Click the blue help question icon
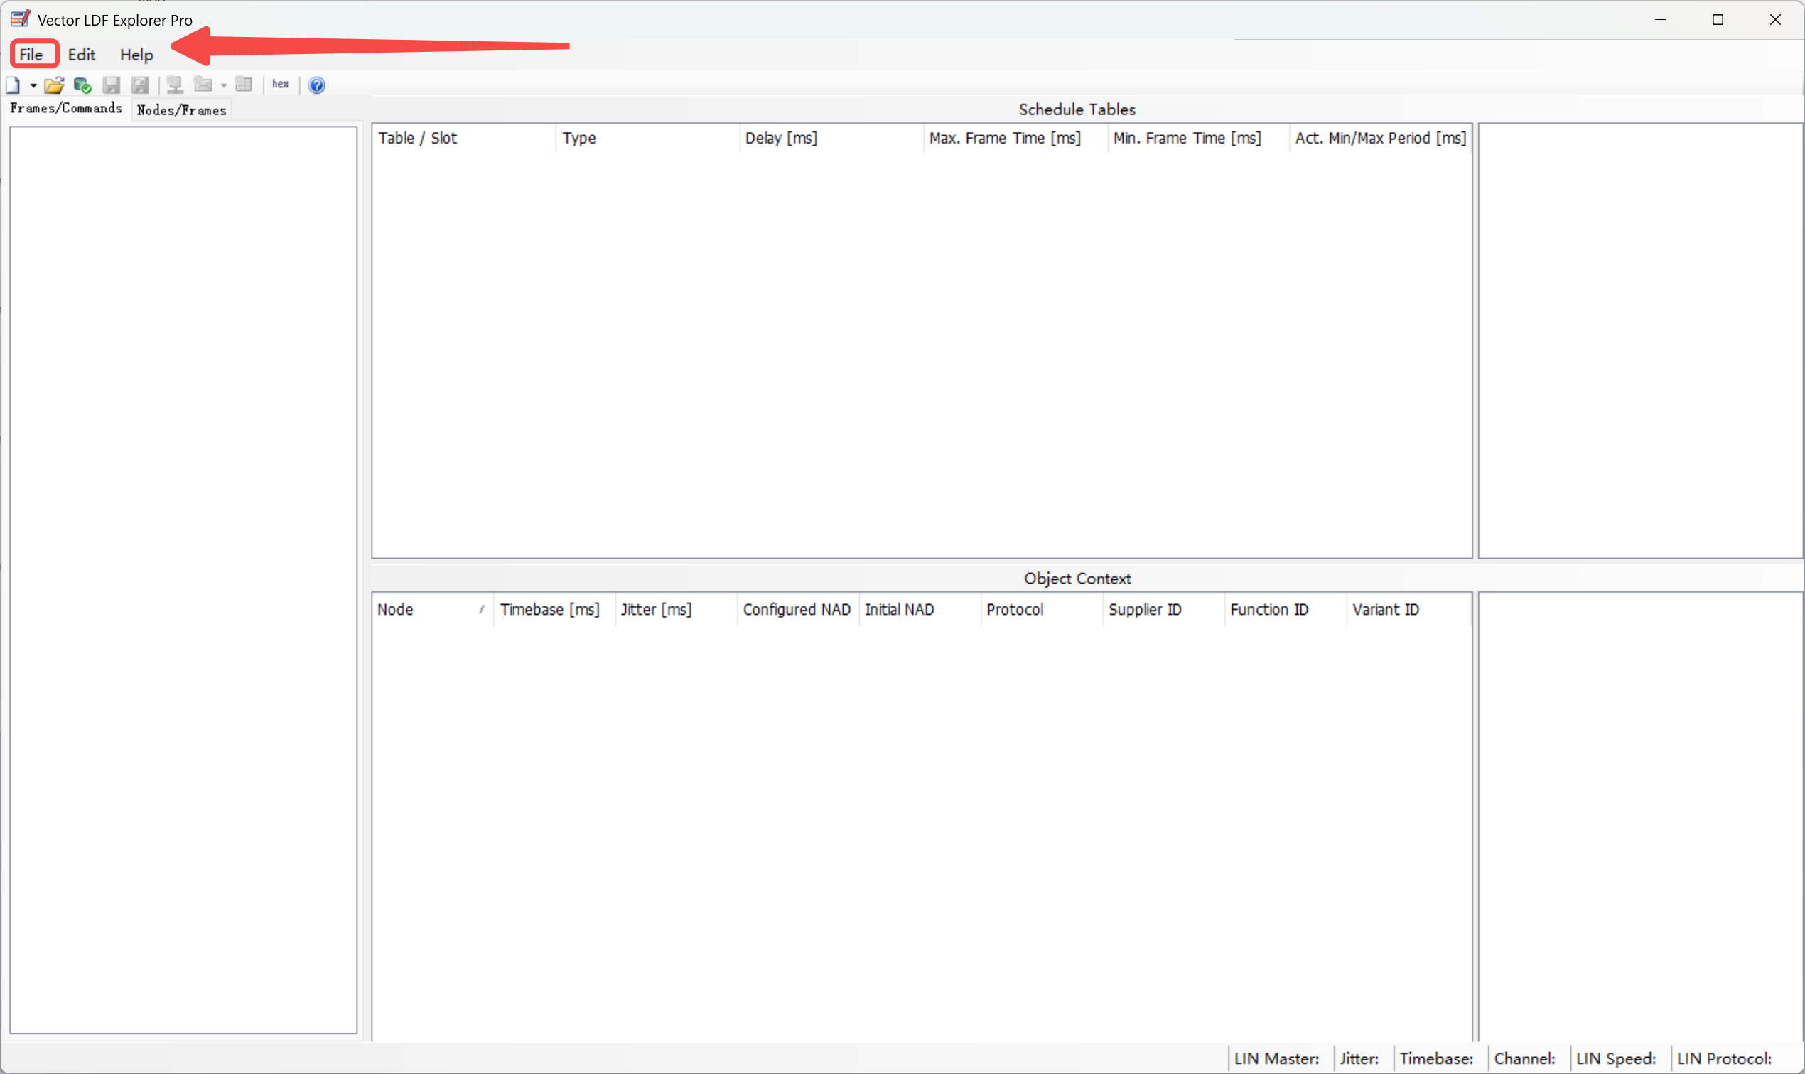The height and width of the screenshot is (1074, 1805). [316, 85]
